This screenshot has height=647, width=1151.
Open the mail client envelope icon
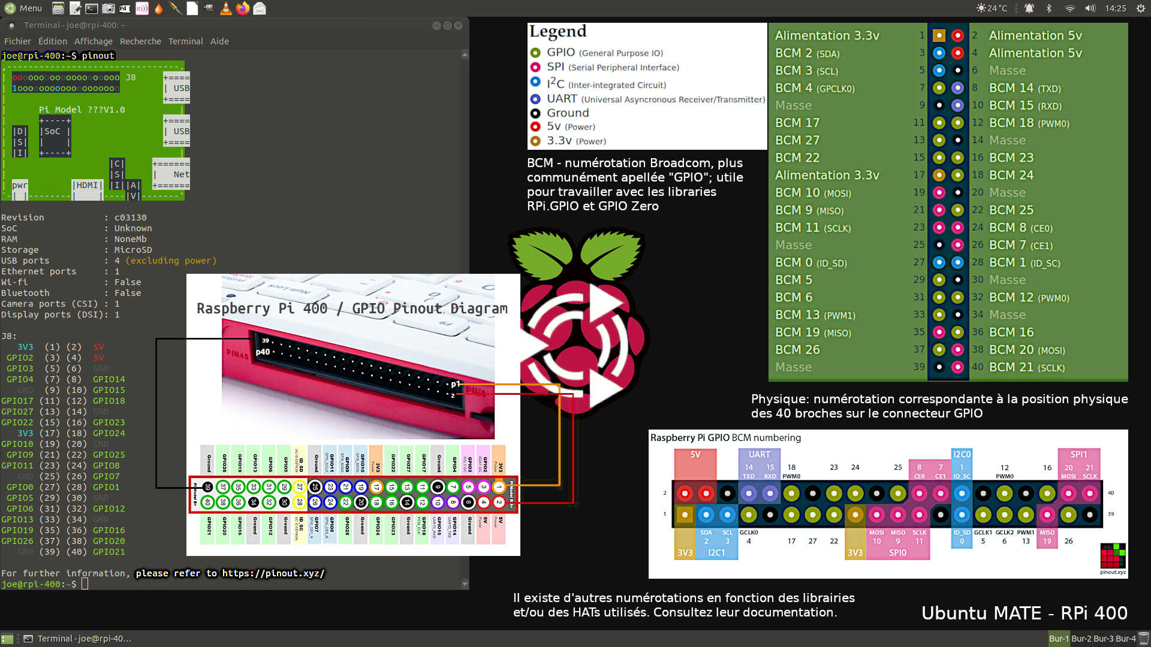point(259,8)
